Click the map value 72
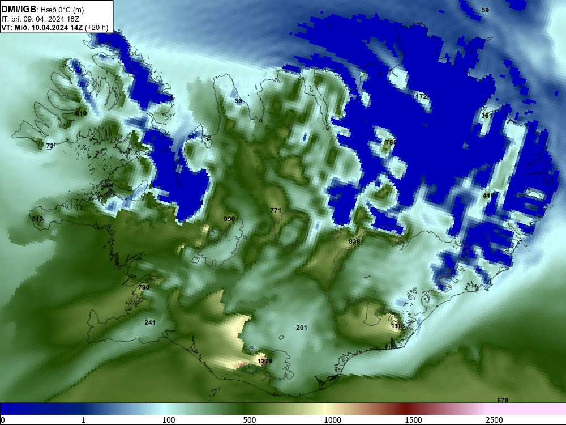This screenshot has width=566, height=425. 50,146
